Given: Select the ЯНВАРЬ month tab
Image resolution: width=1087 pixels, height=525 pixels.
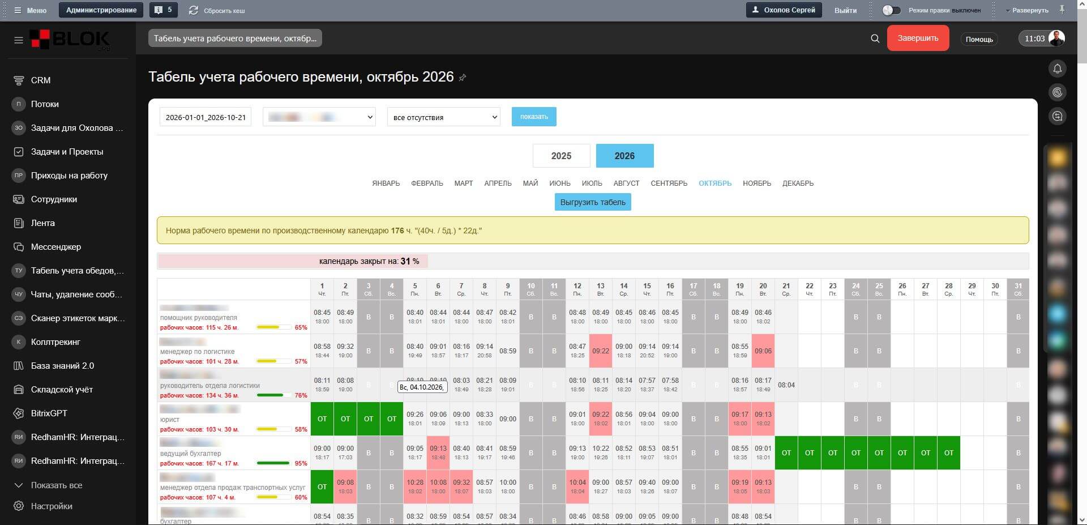Looking at the screenshot, I should point(386,183).
